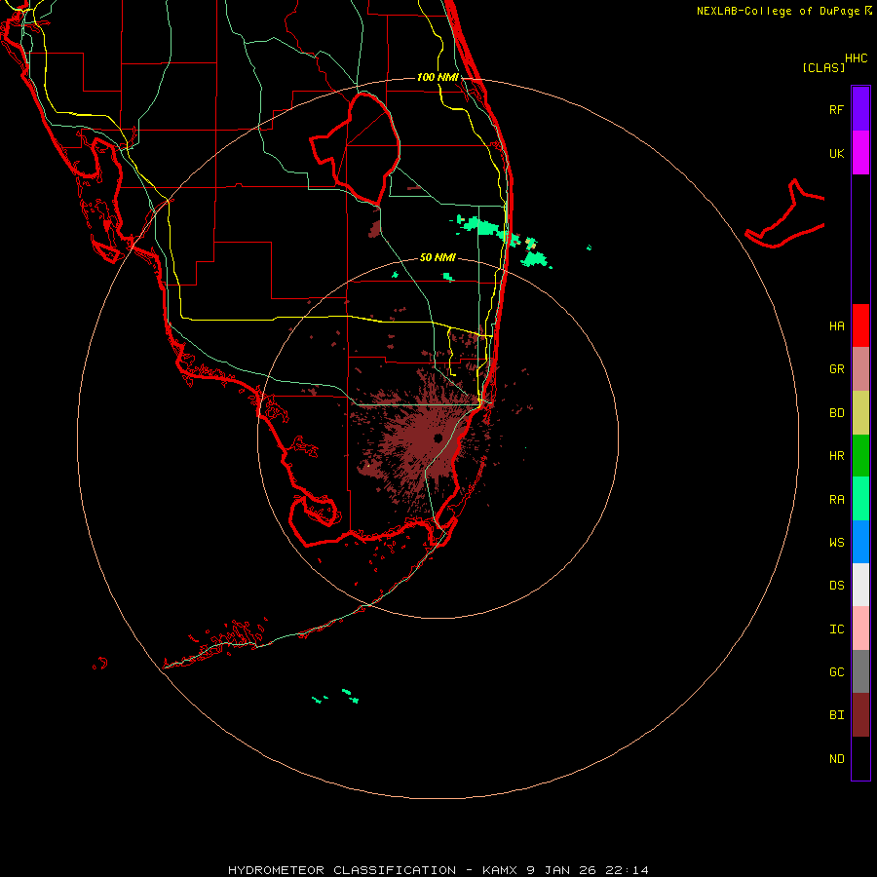Click the HR legend label
Viewport: 877px width, 877px height.
(x=836, y=456)
